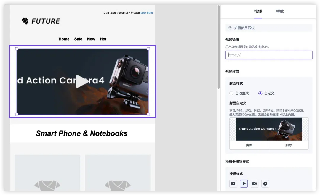Click the question mark help icon
The width and height of the screenshot is (320, 195).
point(230,28)
